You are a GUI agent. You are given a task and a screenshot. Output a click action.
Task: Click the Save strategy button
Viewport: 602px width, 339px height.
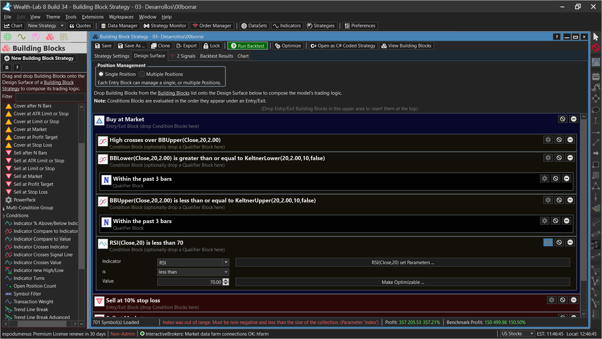coord(103,46)
